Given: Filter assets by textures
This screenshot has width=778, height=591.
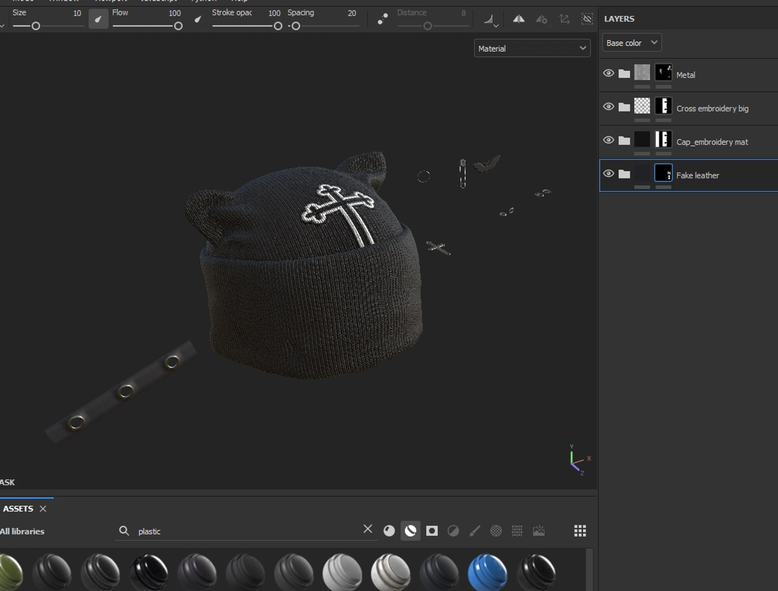Looking at the screenshot, I should (517, 531).
